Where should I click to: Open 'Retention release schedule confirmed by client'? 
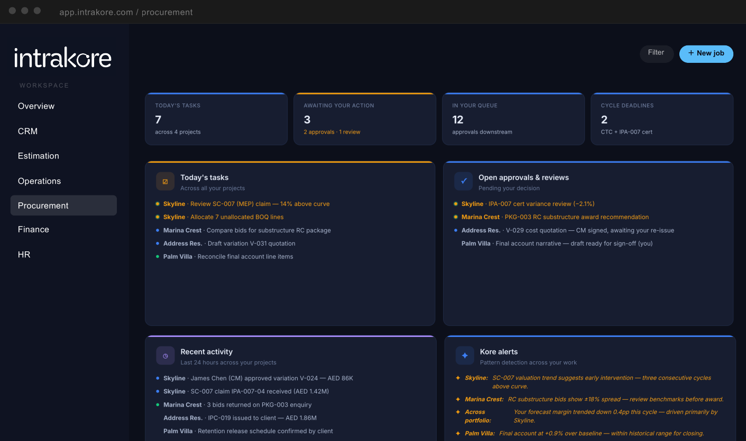248,431
